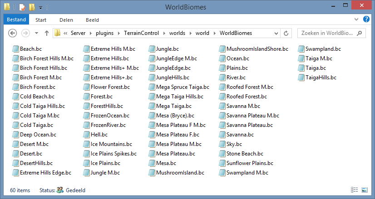Expand the arrow after world in the breadcrumb
Viewport: 375px width, 199px height.
215,34
